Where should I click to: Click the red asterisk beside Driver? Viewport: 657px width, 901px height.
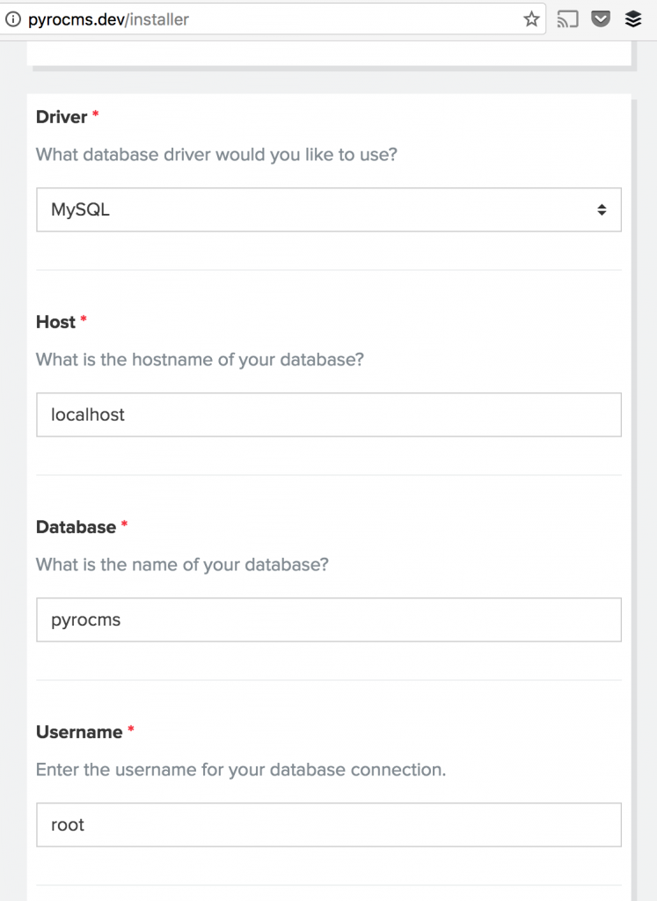point(96,115)
